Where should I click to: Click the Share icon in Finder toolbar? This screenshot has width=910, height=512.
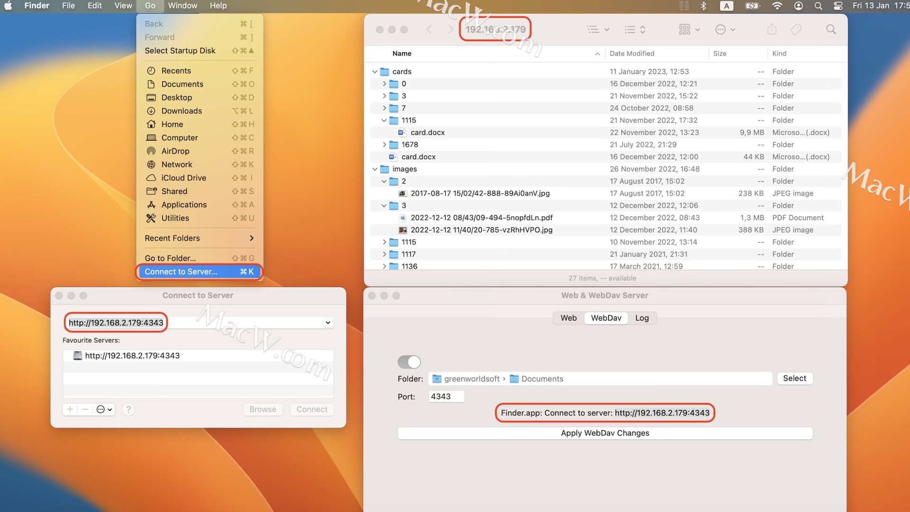772,29
